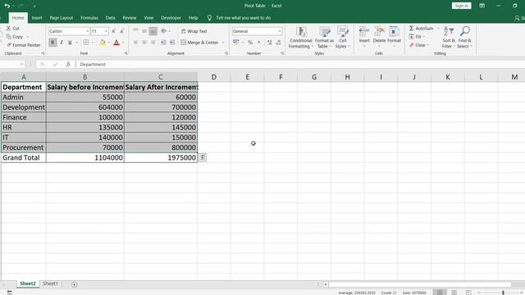Screen dimensions: 525x295
Task: Click the zoom slider in status bar
Action: click(503, 293)
